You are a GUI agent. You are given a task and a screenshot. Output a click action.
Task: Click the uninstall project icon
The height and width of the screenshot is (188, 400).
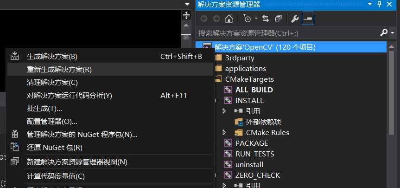click(228, 165)
